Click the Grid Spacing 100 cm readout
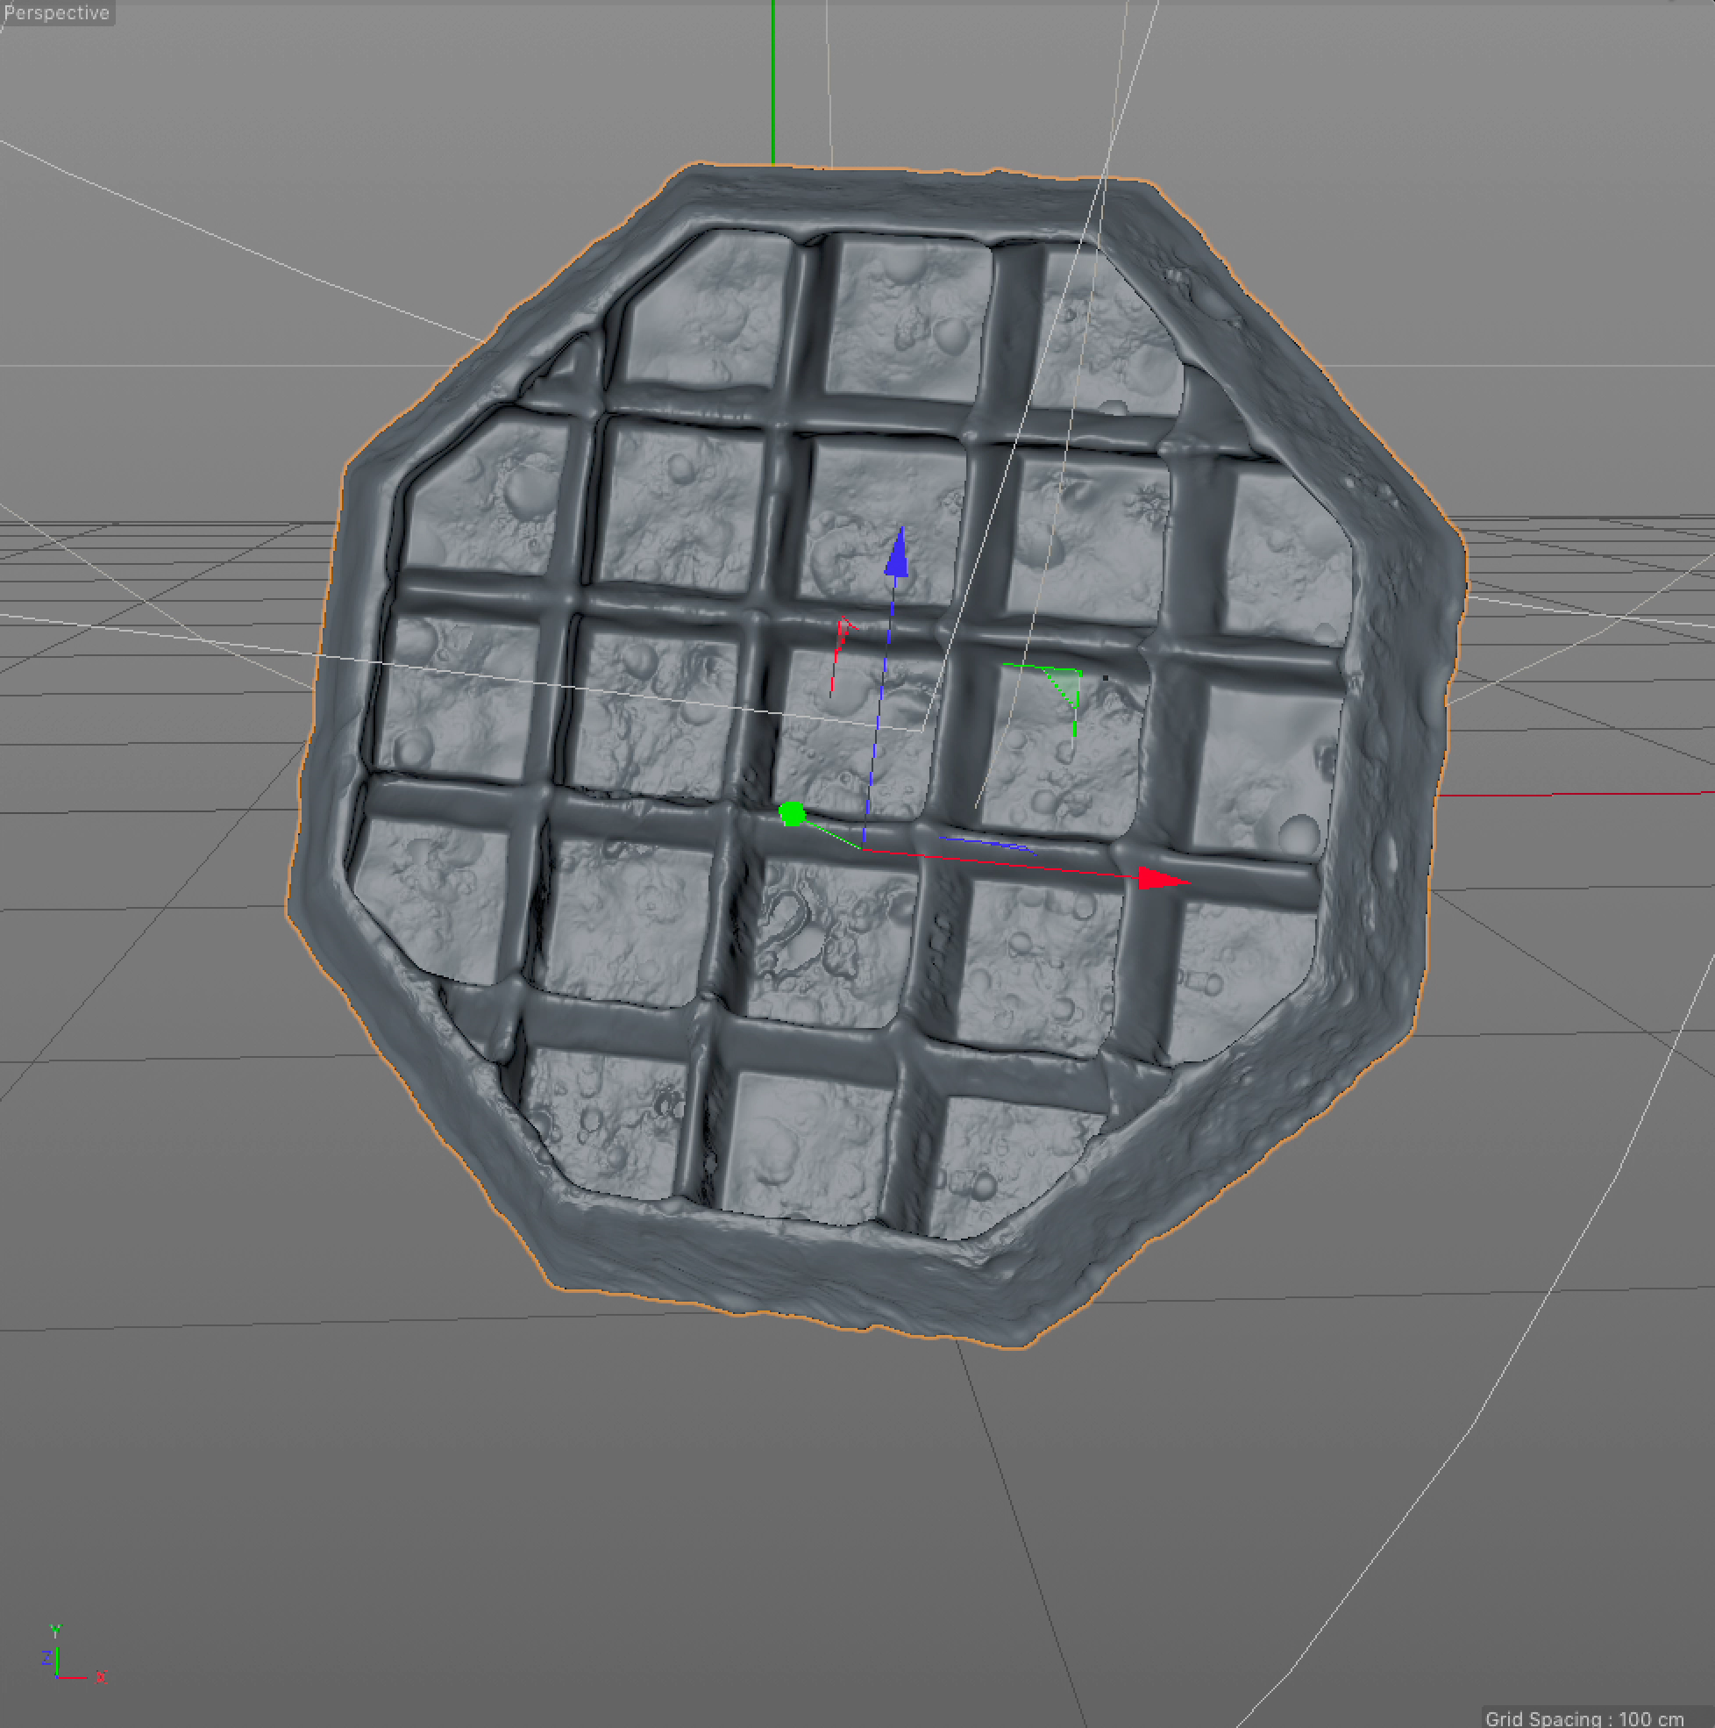 (x=1583, y=1718)
